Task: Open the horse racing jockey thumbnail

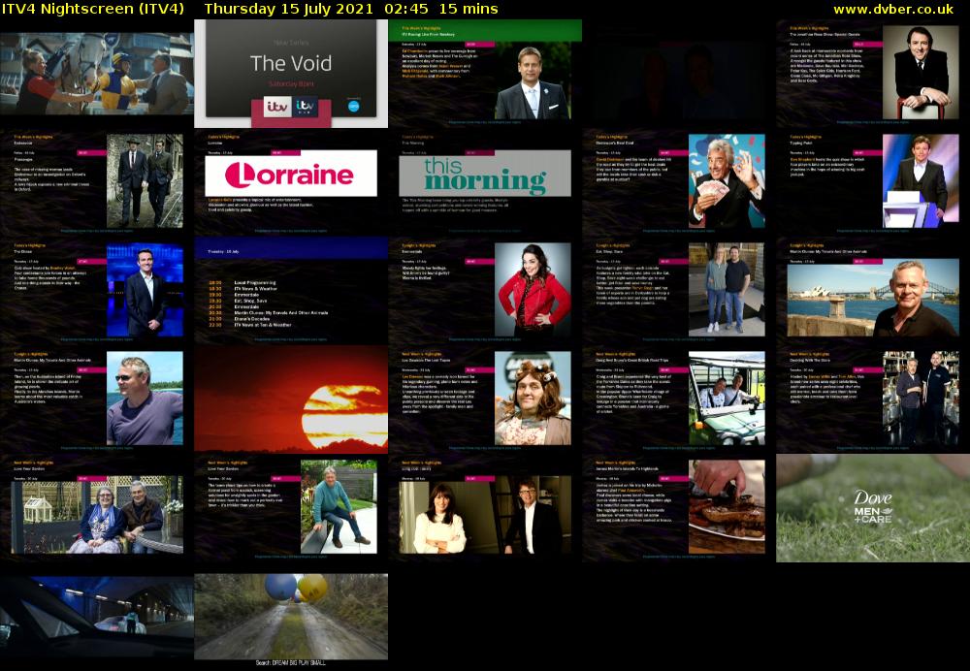Action: (96, 74)
